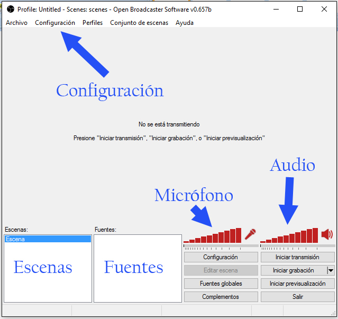Open the Fuentes globales button

pos(221,284)
